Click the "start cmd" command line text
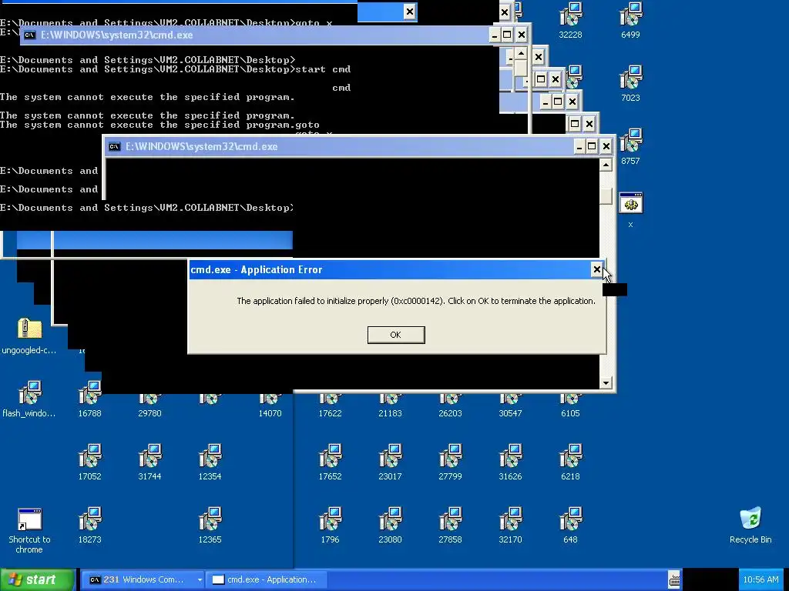This screenshot has height=591, width=789. (x=323, y=69)
